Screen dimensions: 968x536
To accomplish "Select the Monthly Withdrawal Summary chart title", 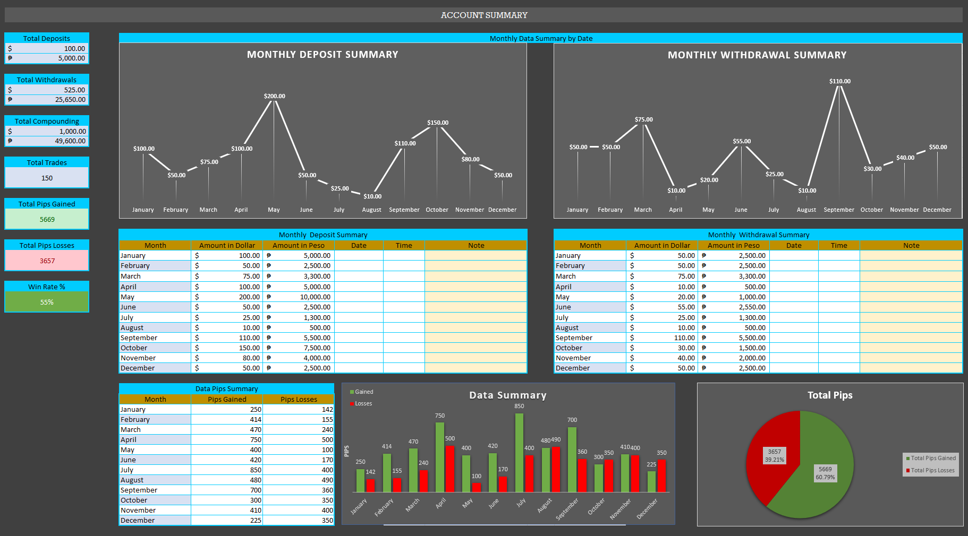I will [x=757, y=55].
